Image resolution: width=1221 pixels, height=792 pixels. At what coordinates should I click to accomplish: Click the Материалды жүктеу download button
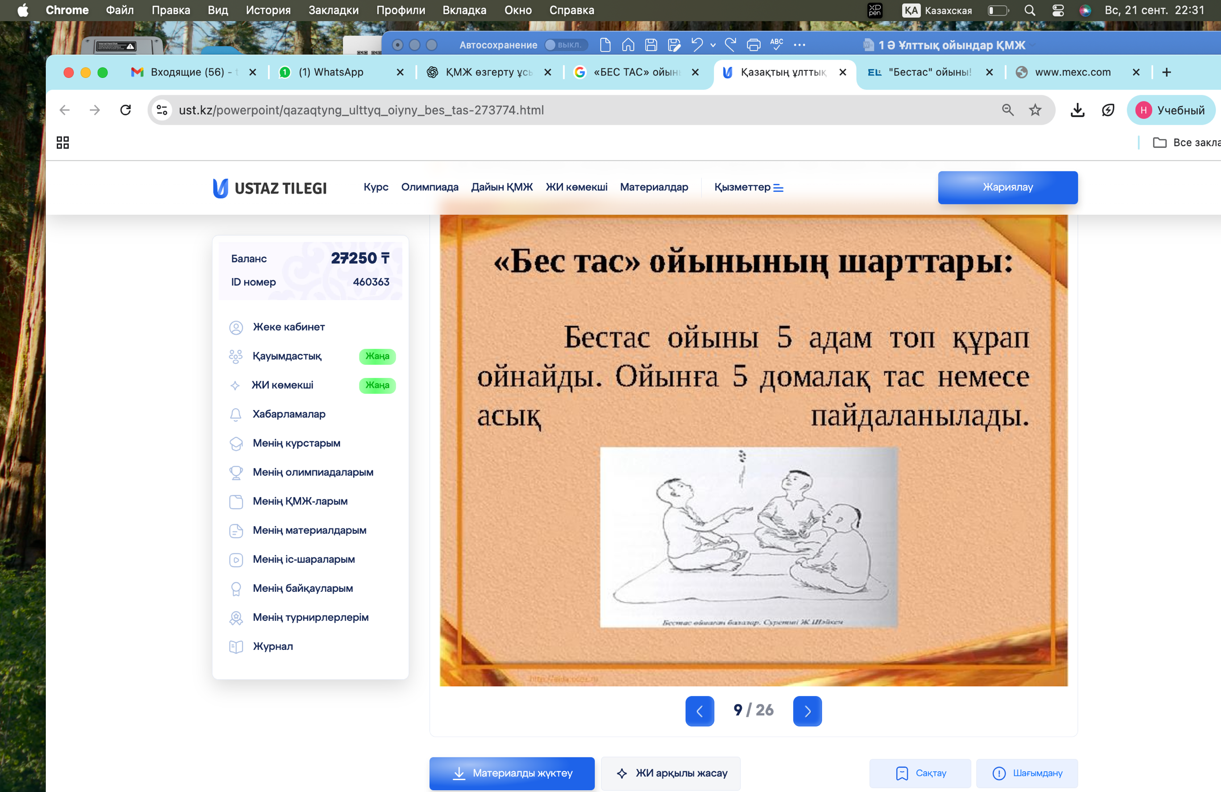click(511, 773)
